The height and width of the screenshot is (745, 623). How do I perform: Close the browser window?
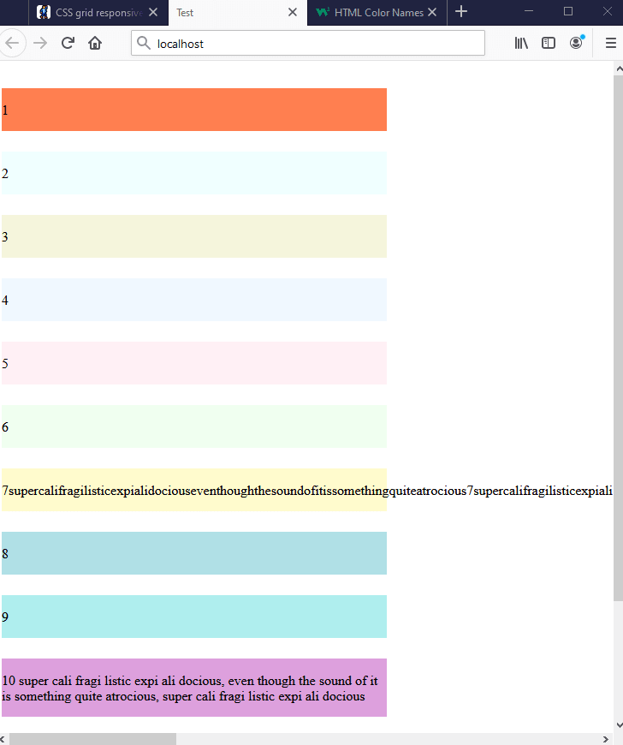(608, 11)
